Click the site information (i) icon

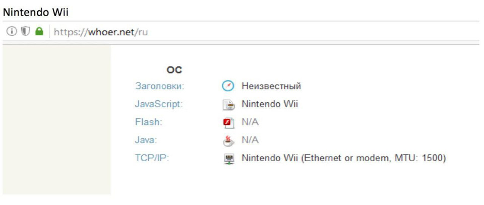click(x=11, y=31)
